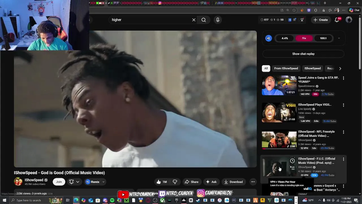Screen dimensions: 362x204
Task: Select the From IShowSpeed chip
Action: pos(286,68)
